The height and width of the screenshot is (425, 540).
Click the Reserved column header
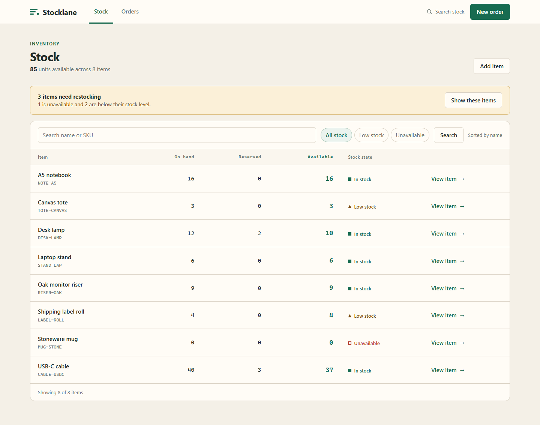coord(250,157)
